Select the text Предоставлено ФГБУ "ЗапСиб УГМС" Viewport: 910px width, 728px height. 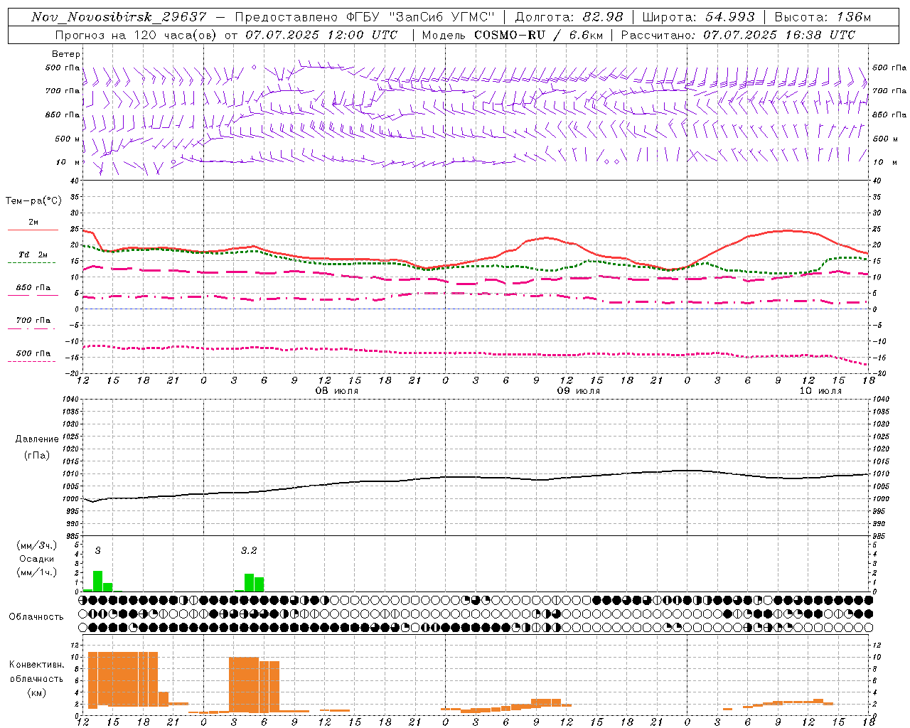365,17
